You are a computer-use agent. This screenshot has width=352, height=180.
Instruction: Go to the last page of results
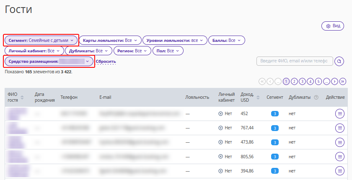(342, 81)
